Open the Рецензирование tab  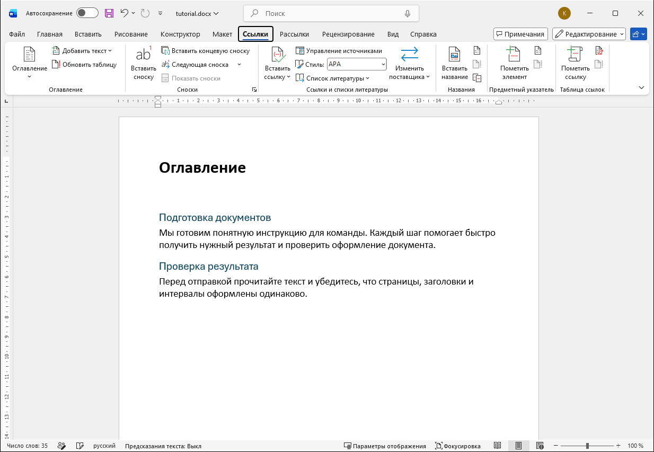348,34
